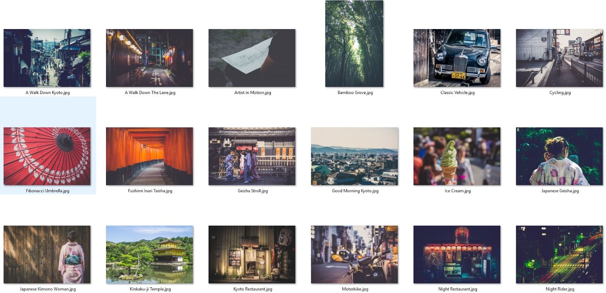606x293 pixels.
Task: Click the 'Japanese Kimono Woman.jpg' file name
Action: [48, 289]
